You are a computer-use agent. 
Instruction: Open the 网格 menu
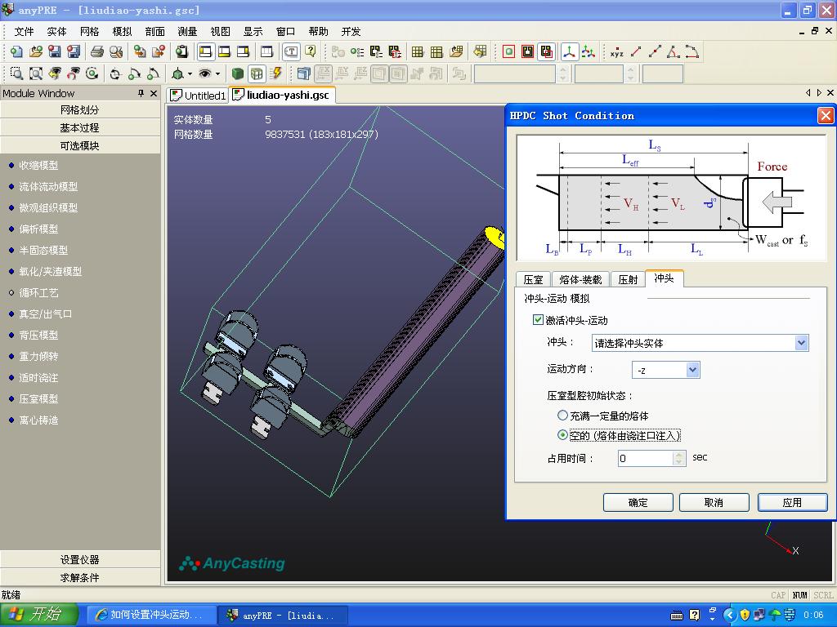[x=90, y=32]
